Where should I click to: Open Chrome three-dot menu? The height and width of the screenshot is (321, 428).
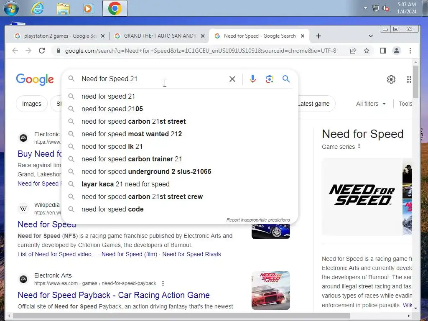pos(410,51)
